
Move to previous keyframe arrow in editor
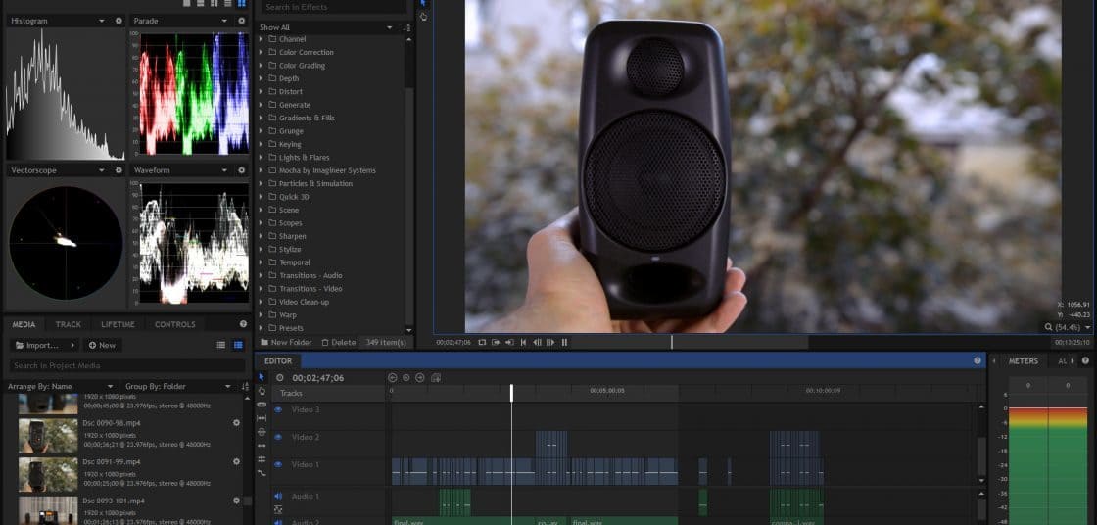click(393, 378)
